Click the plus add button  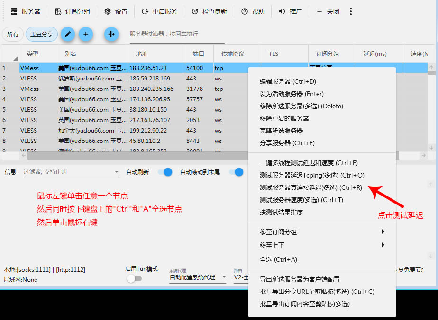click(86, 34)
